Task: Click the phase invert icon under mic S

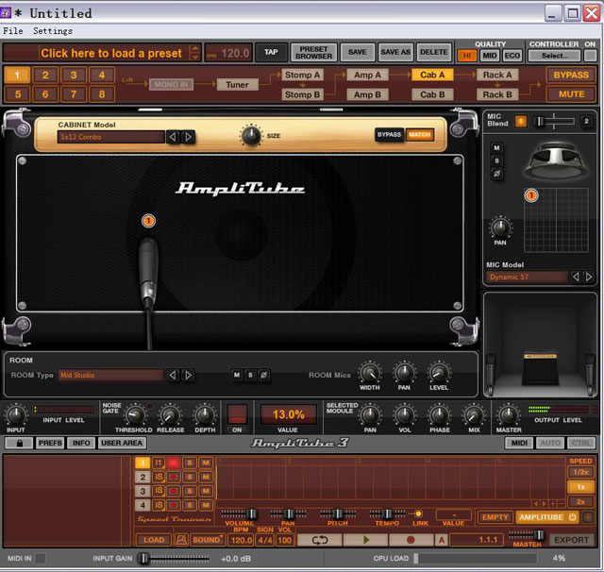Action: click(497, 174)
